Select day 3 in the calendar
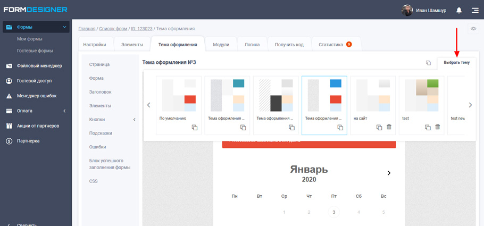 point(333,212)
